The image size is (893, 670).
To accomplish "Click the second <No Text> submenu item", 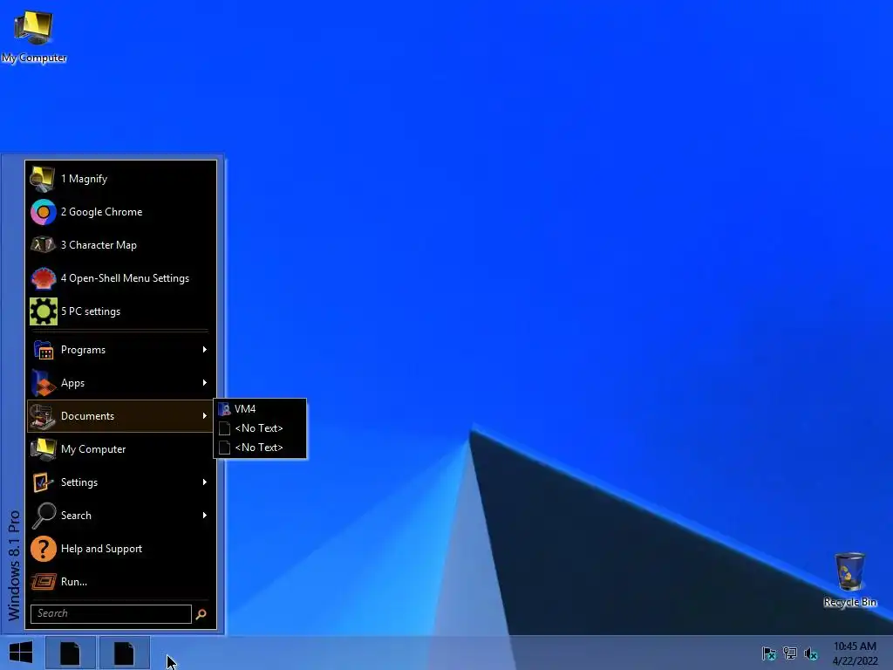I will point(260,448).
